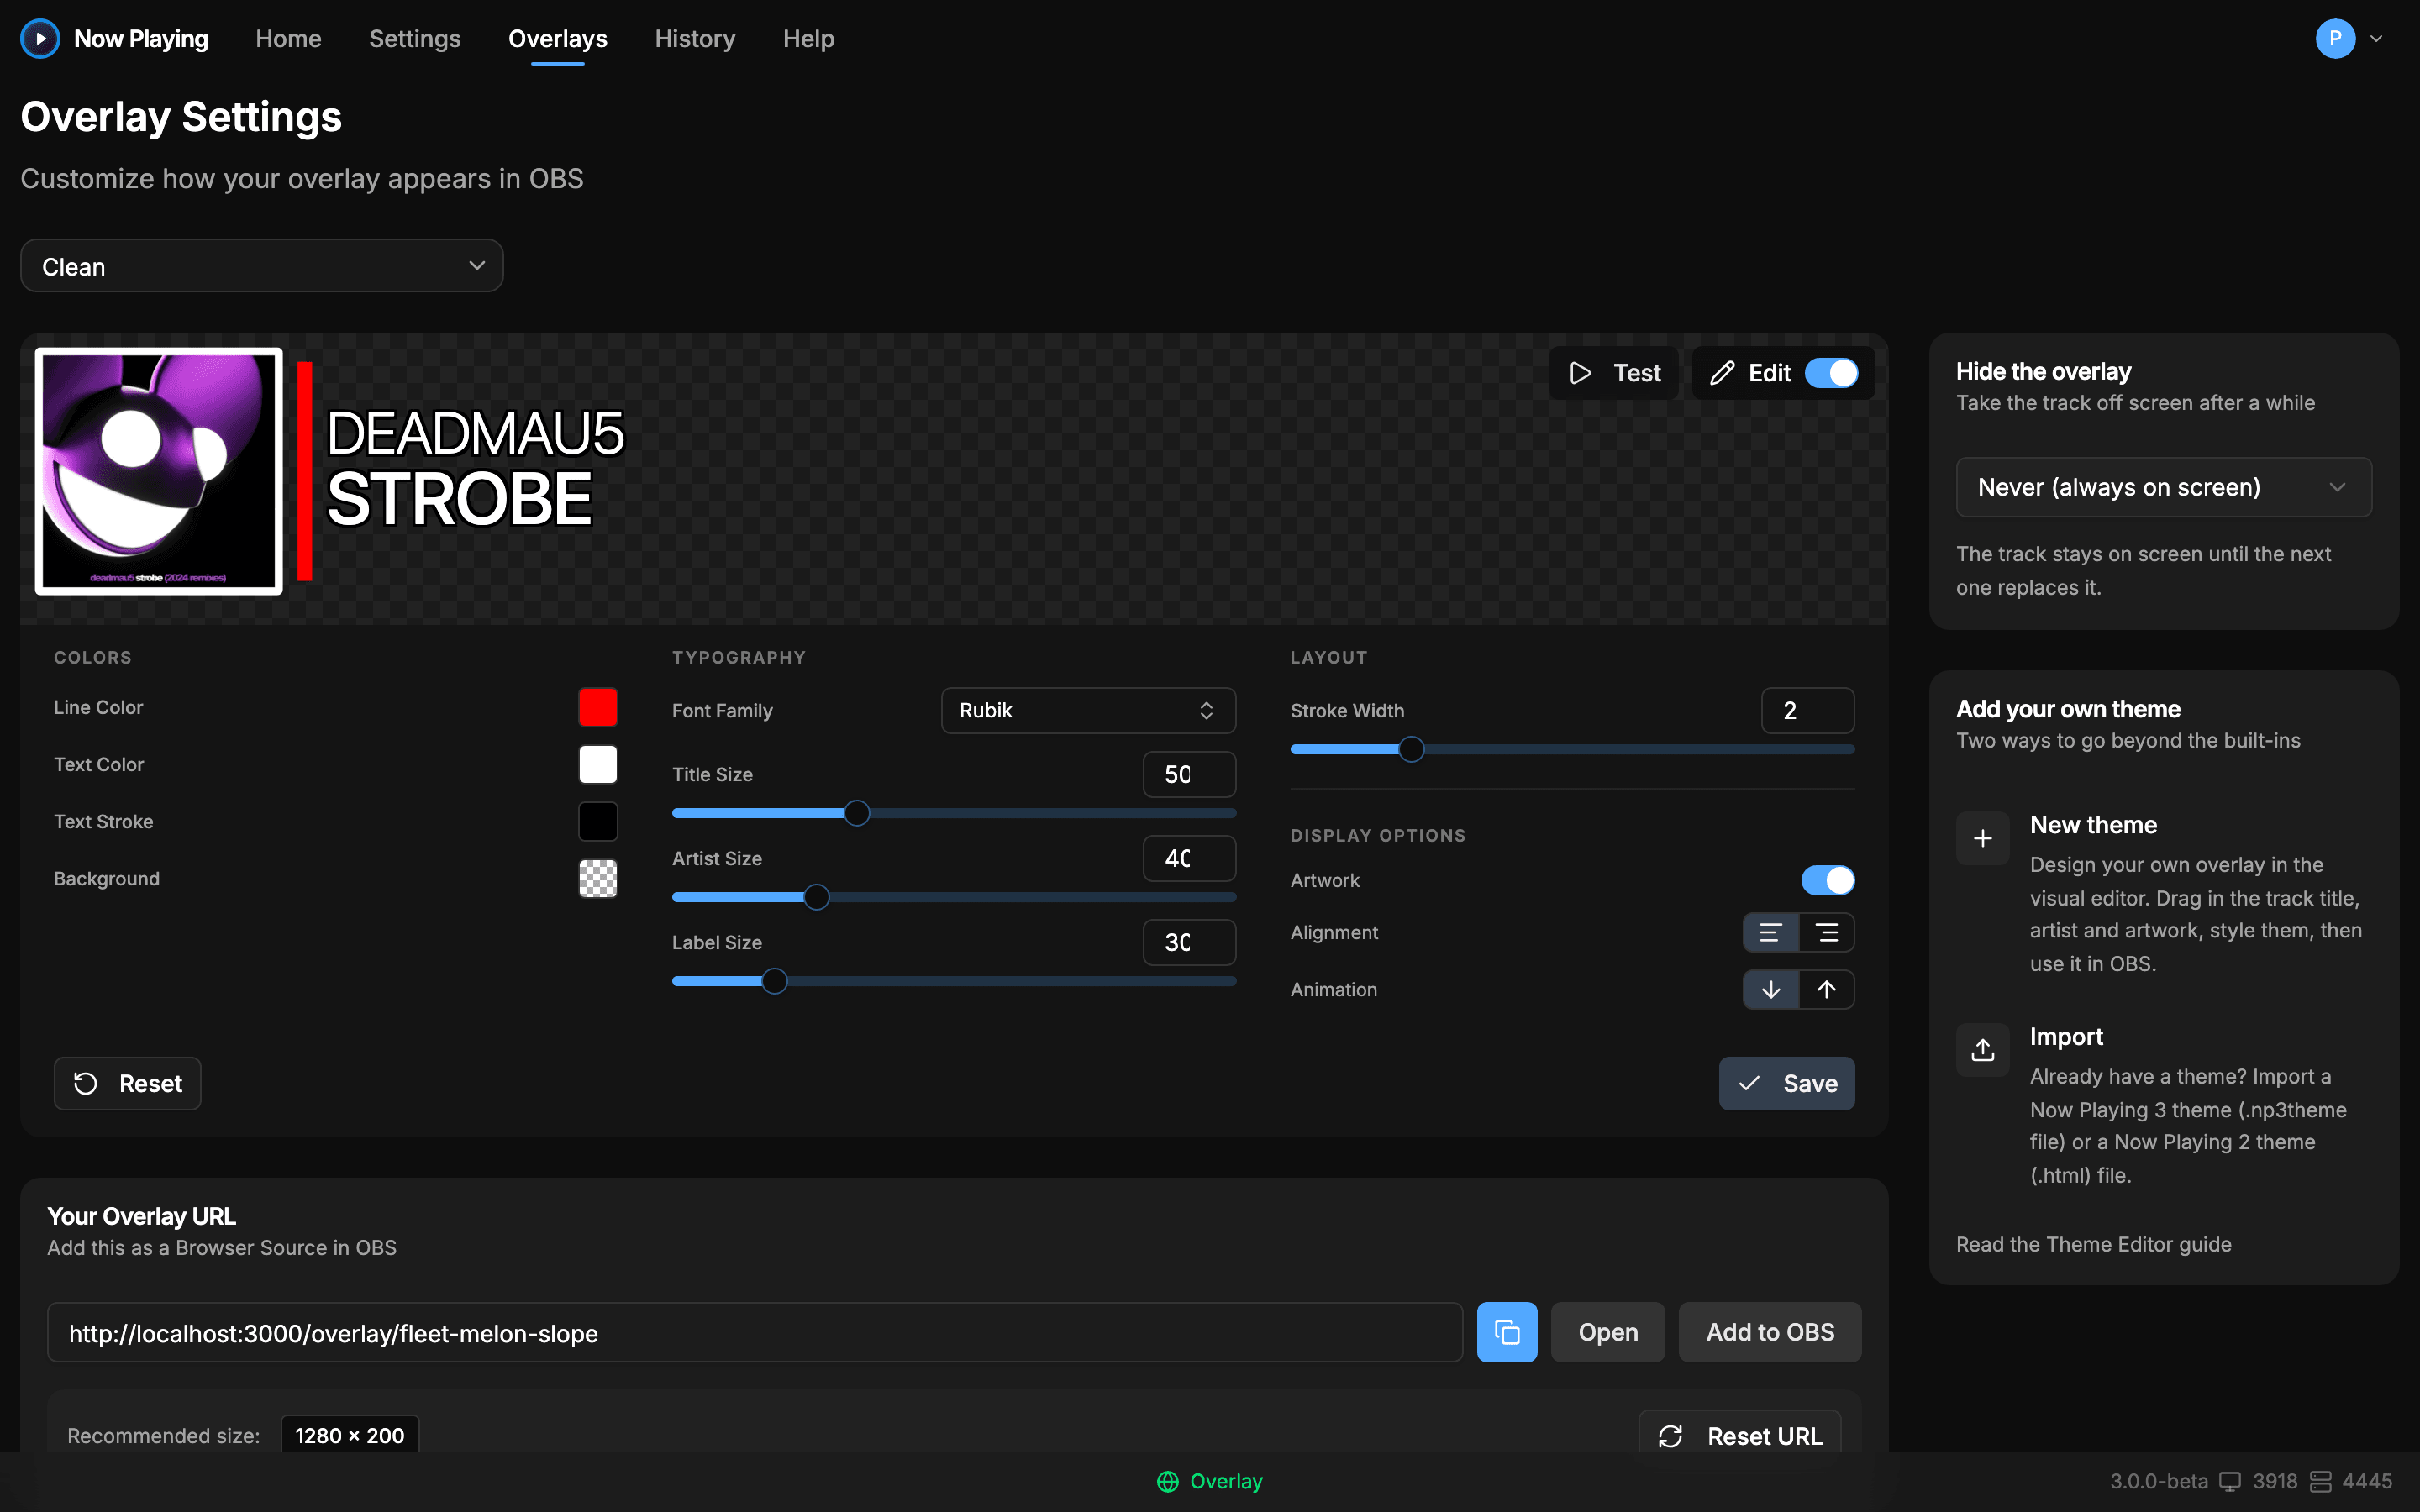Pick the red Line Color swatch
The width and height of the screenshot is (2420, 1512).
[x=598, y=707]
